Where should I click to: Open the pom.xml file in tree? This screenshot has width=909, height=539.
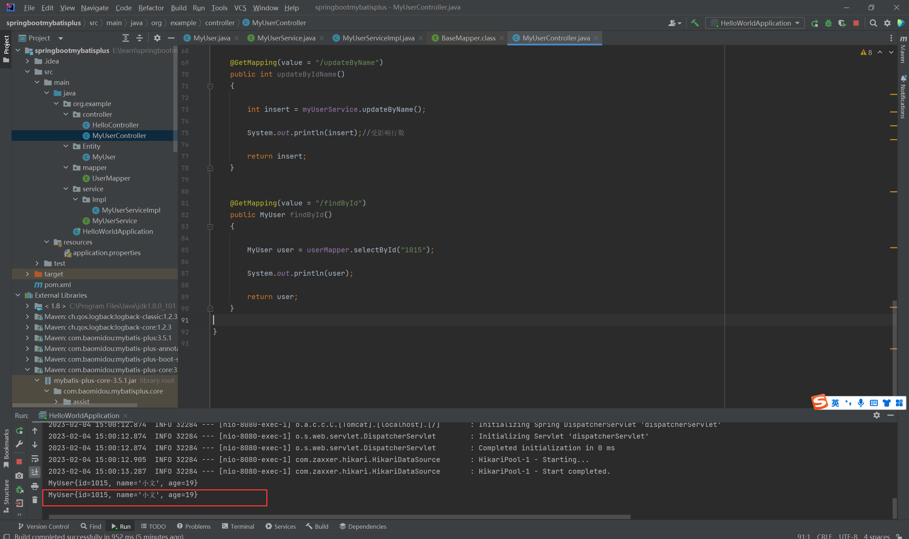[57, 284]
